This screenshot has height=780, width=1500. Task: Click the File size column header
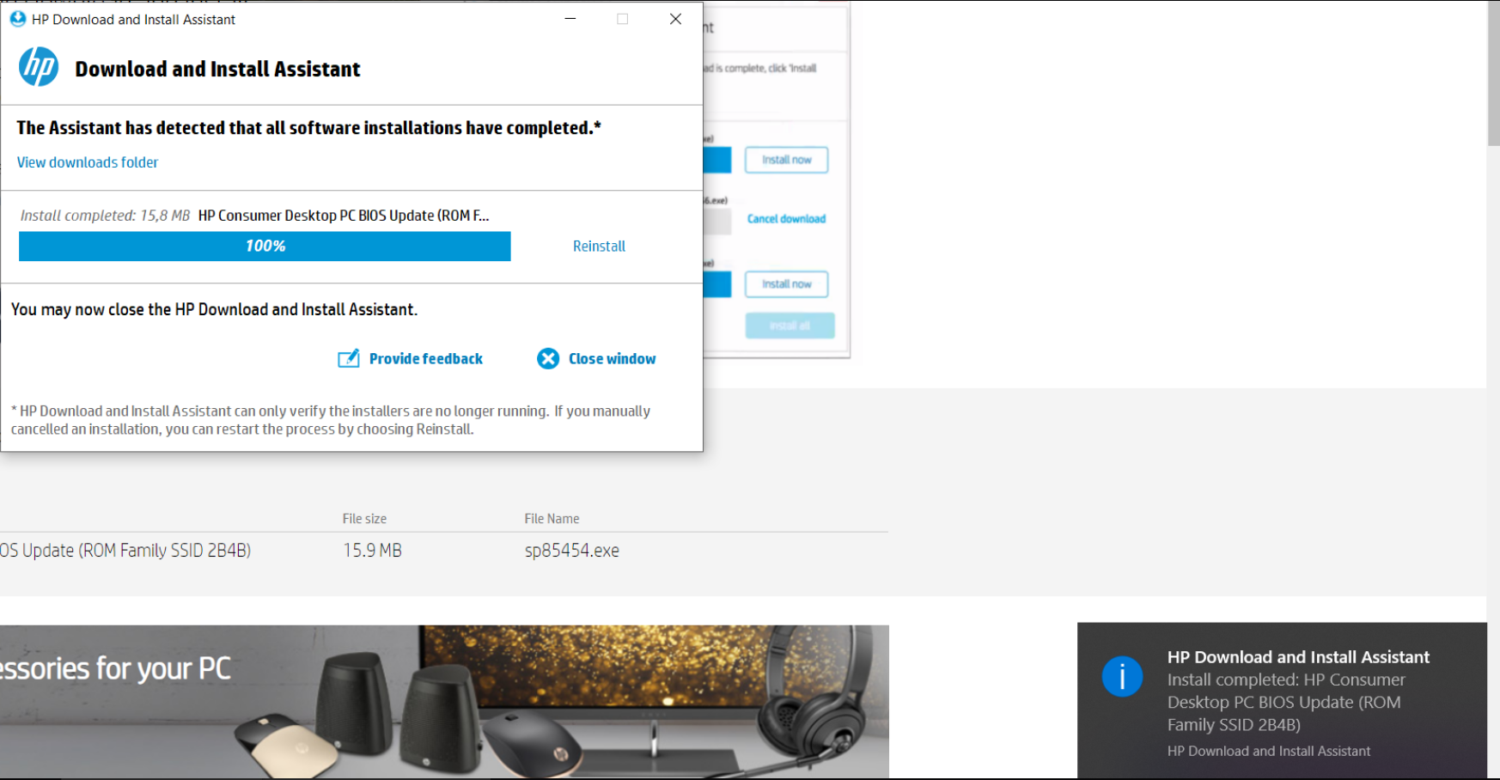tap(364, 518)
